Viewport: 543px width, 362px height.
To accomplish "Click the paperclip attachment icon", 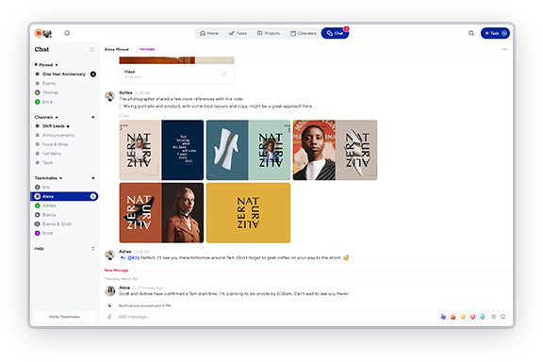I will coord(109,317).
